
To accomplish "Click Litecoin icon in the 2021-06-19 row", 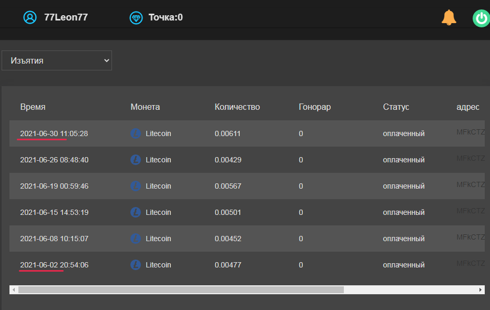I will pyautogui.click(x=135, y=186).
